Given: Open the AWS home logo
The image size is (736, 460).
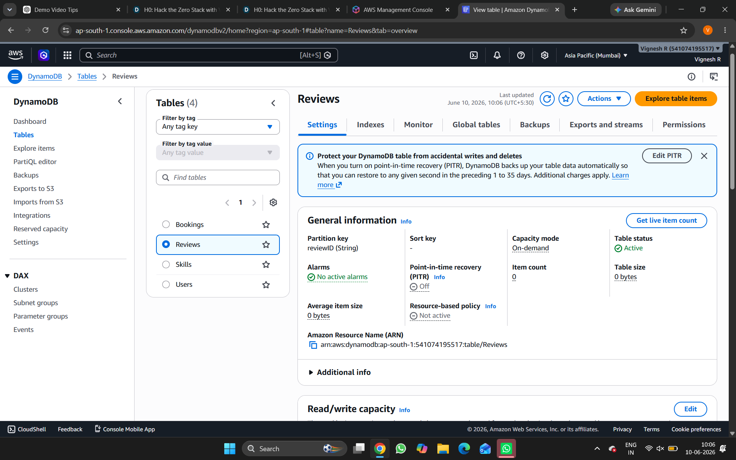Looking at the screenshot, I should pyautogui.click(x=16, y=55).
